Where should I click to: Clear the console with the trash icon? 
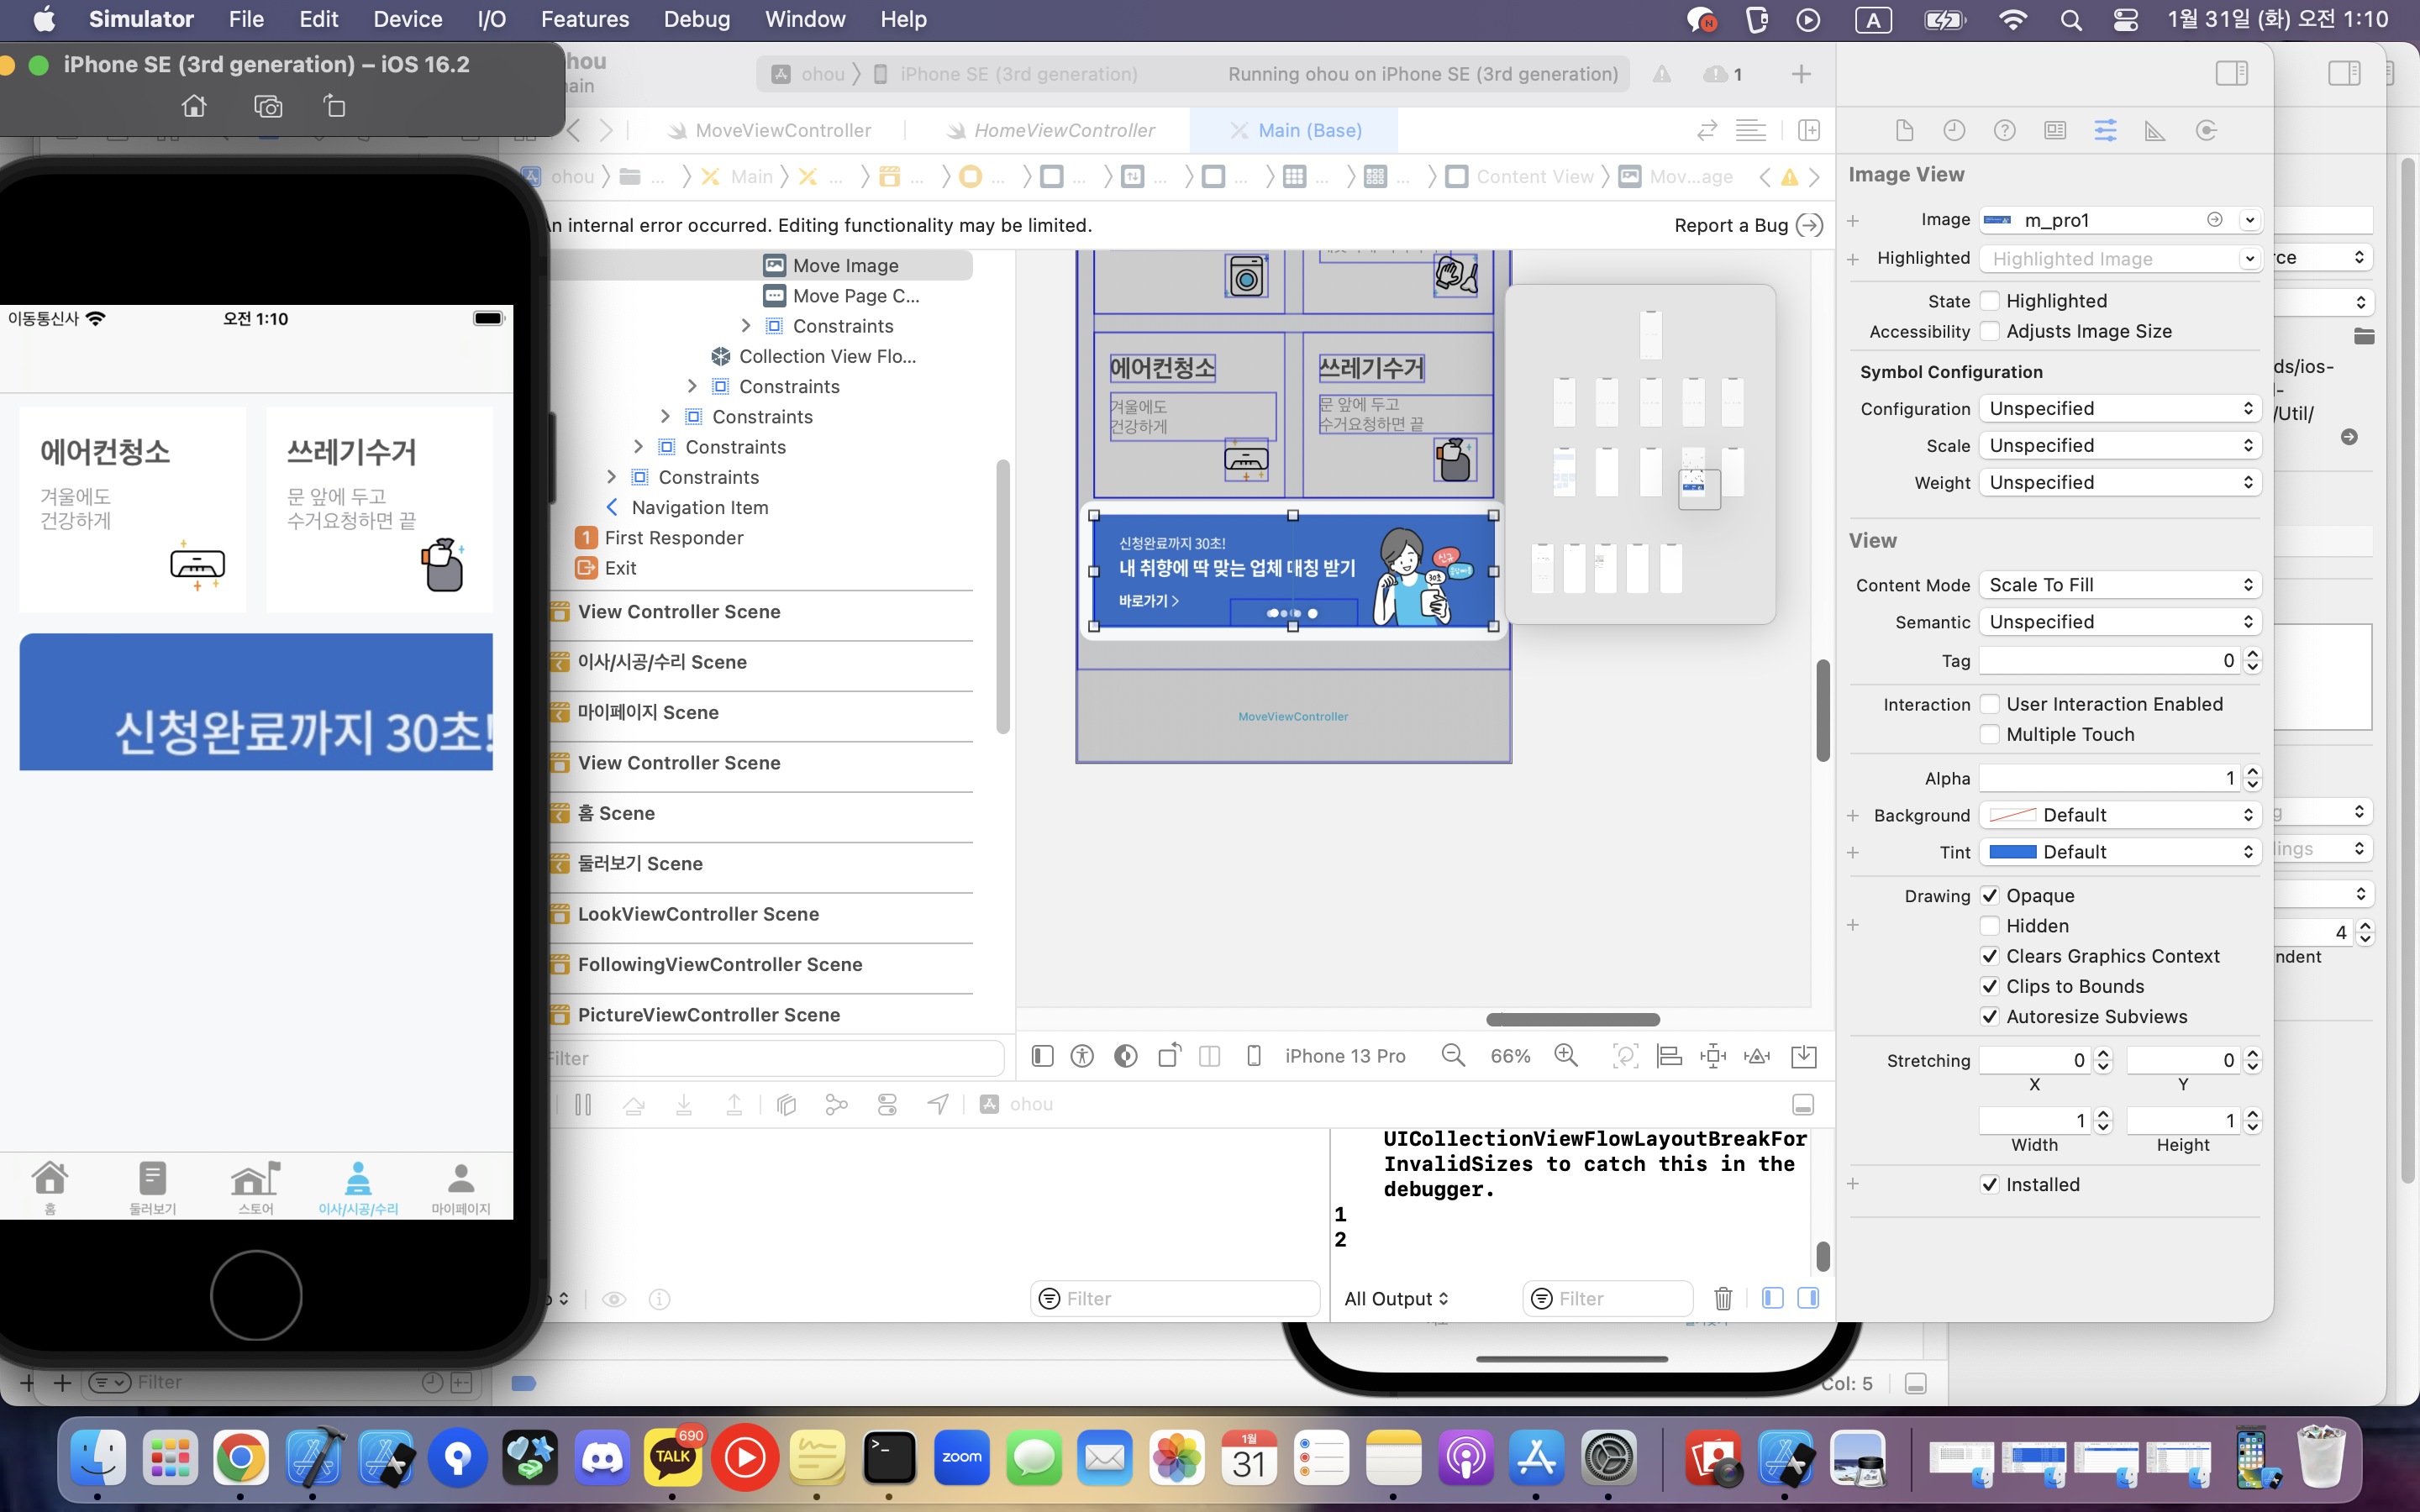1723,1298
